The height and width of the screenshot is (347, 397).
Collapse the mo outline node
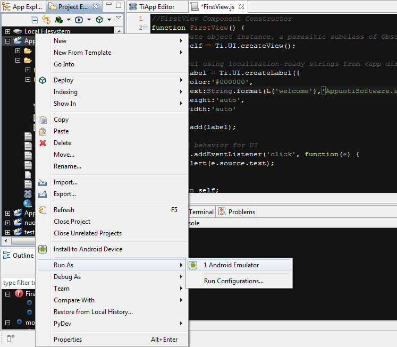[7, 323]
